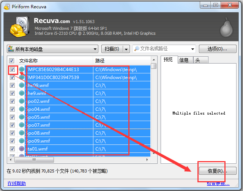
Task: Click the Piriform pear logo
Action: coord(226,27)
